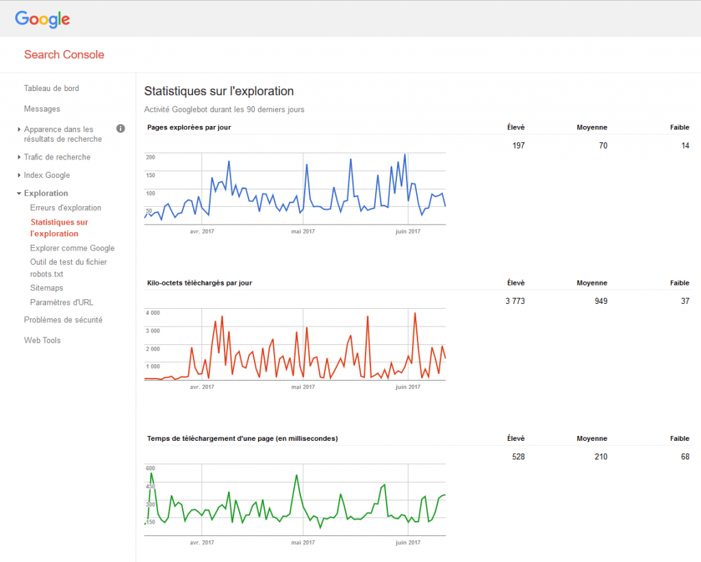Open Messages in the sidebar

[x=42, y=109]
